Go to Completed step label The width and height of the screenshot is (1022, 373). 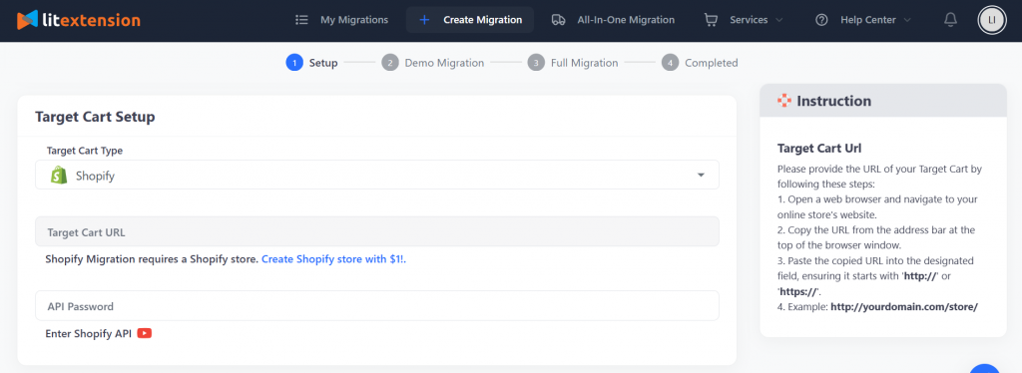pyautogui.click(x=711, y=63)
